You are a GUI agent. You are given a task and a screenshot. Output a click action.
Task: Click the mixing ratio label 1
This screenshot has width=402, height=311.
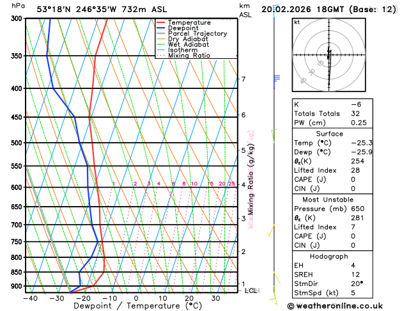(114, 184)
